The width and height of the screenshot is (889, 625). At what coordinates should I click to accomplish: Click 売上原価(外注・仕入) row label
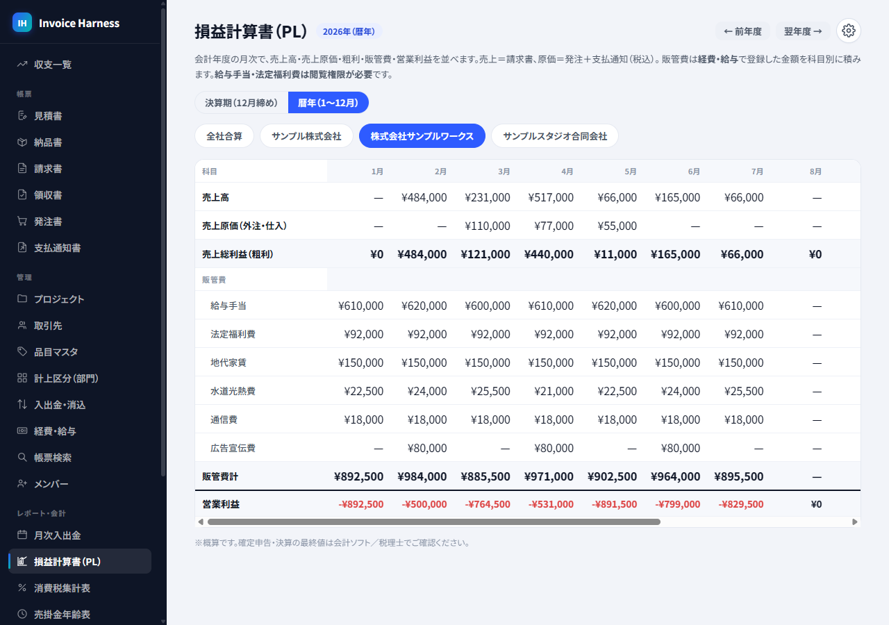[244, 226]
